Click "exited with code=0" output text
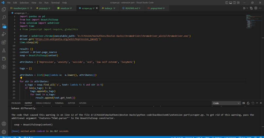Image resolution: width=264 pixels, height=138 pixels. pyautogui.click(x=33, y=131)
